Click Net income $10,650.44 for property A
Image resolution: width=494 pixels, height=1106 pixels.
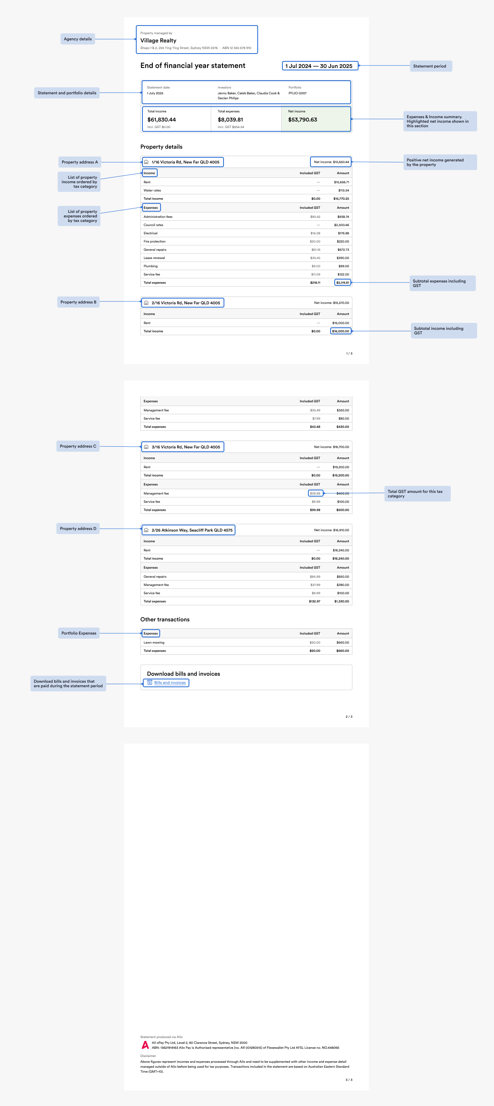[x=331, y=162]
